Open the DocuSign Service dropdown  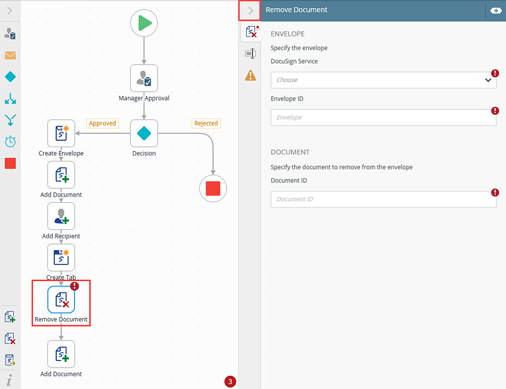click(x=383, y=80)
